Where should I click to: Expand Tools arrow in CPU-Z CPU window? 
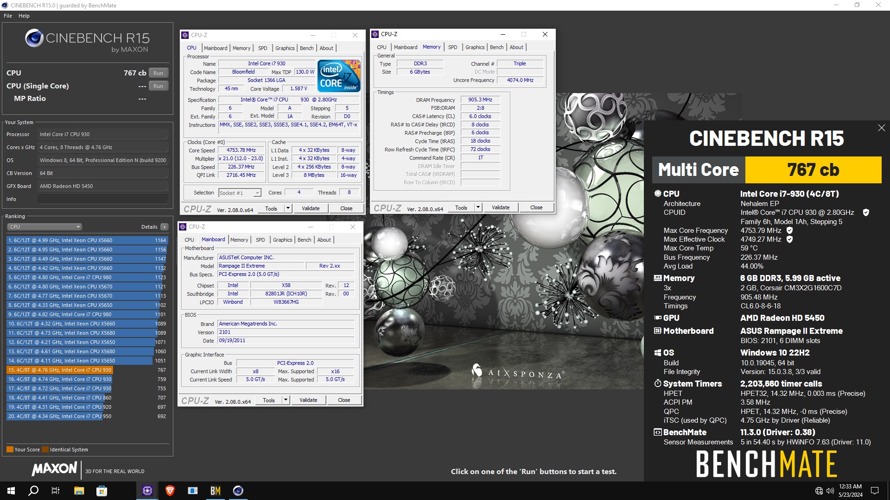click(287, 208)
